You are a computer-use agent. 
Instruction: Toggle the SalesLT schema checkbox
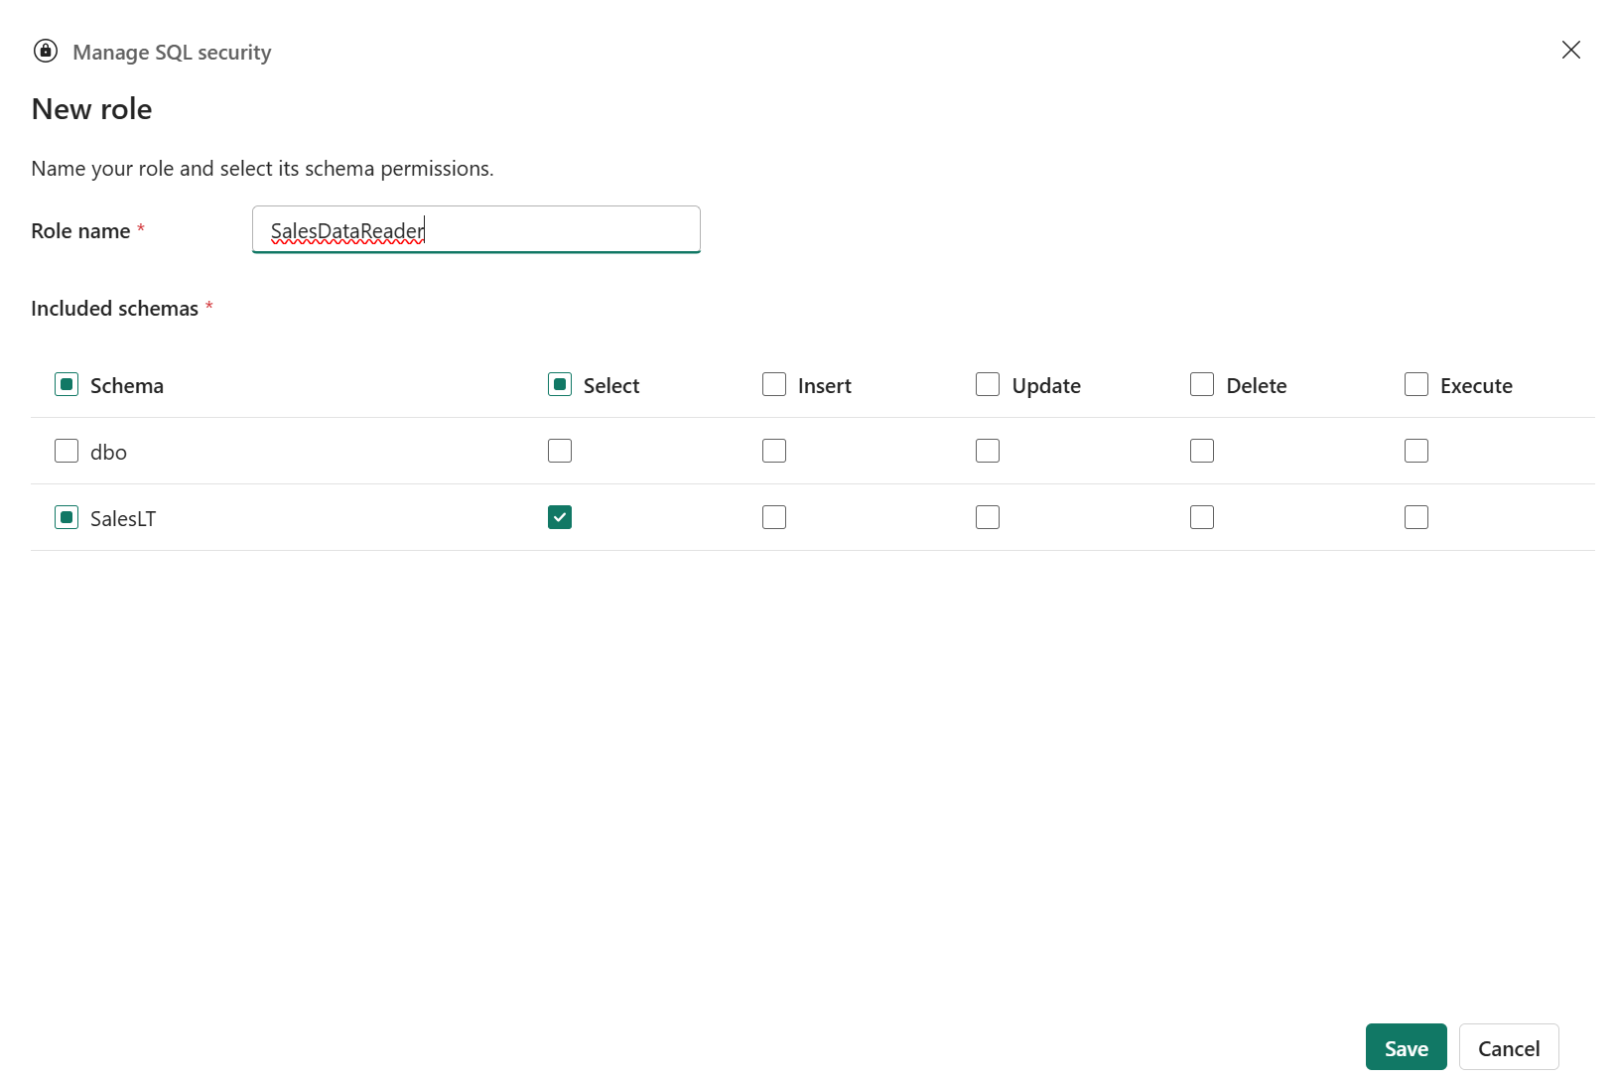coord(67,517)
